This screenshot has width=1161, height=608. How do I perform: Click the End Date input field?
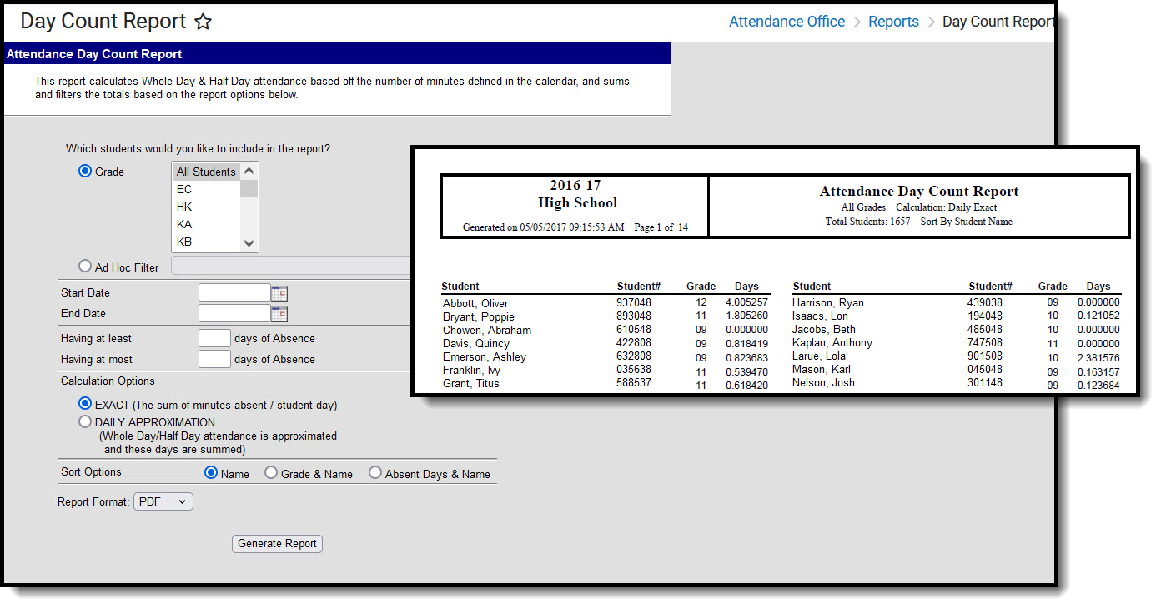(234, 314)
